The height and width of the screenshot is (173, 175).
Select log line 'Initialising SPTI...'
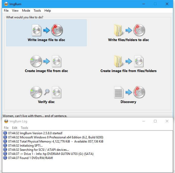pyautogui.click(x=25, y=146)
